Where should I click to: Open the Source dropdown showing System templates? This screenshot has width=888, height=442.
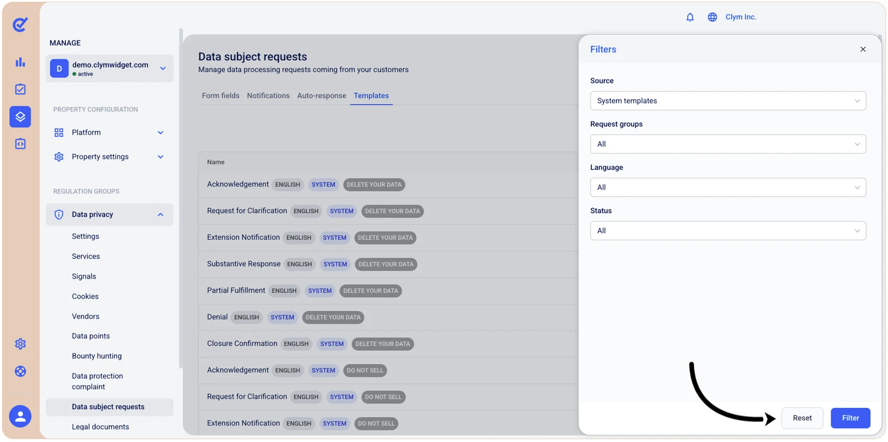coord(728,101)
